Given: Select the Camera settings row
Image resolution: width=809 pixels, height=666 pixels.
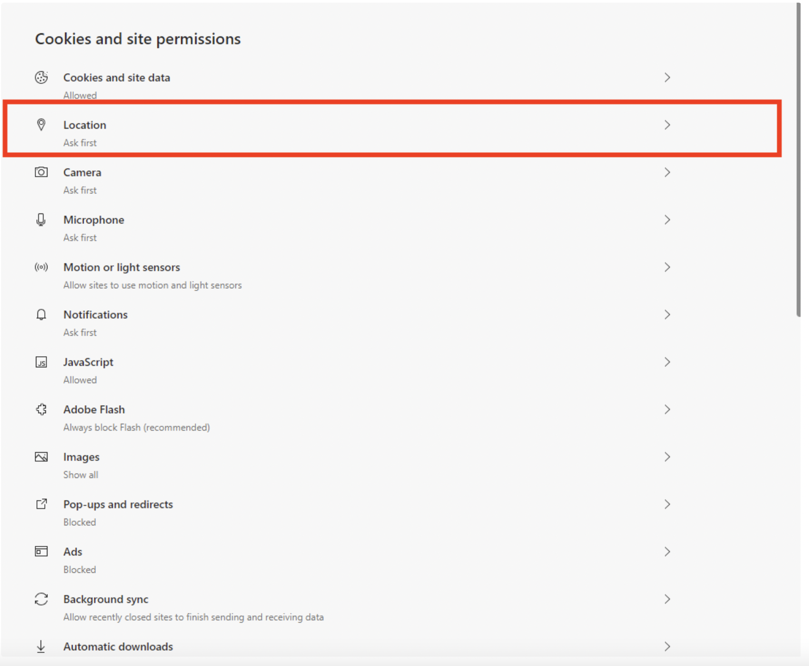Looking at the screenshot, I should click(667, 172).
